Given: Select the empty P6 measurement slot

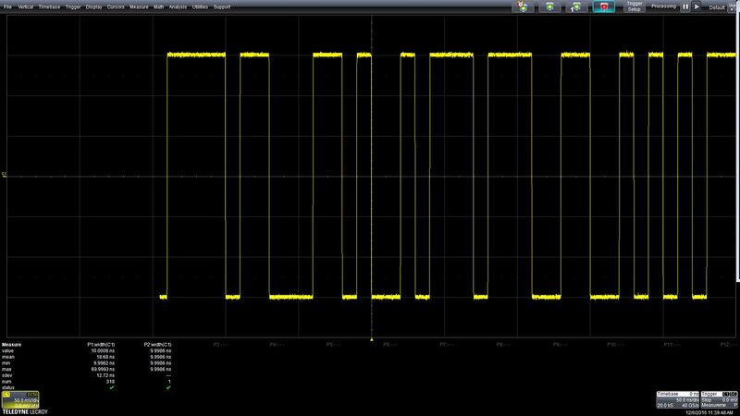Looking at the screenshot, I should 390,345.
